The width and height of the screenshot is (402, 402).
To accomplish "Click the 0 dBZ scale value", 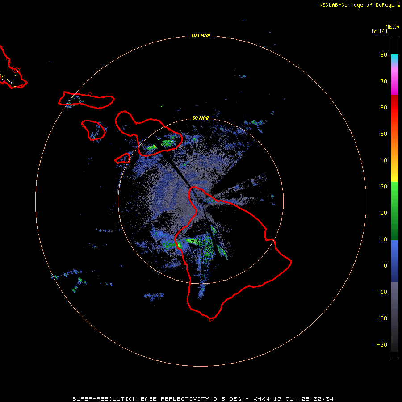I will click(385, 266).
